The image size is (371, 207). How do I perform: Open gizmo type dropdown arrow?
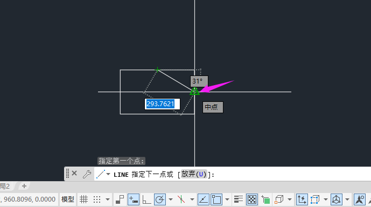click(x=347, y=199)
